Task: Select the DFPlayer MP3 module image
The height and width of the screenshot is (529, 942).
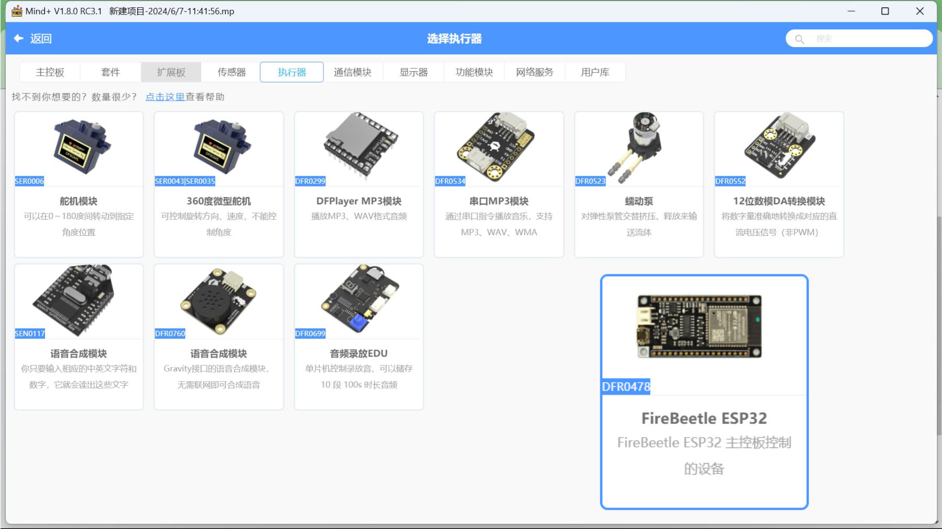Action: [x=360, y=146]
